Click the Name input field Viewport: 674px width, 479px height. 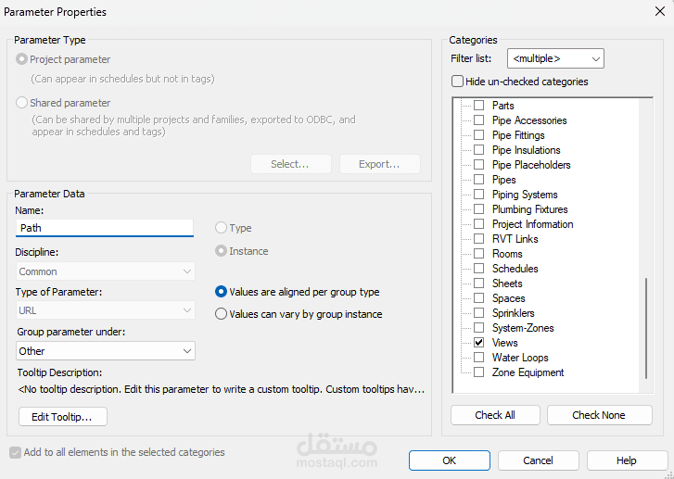(105, 228)
